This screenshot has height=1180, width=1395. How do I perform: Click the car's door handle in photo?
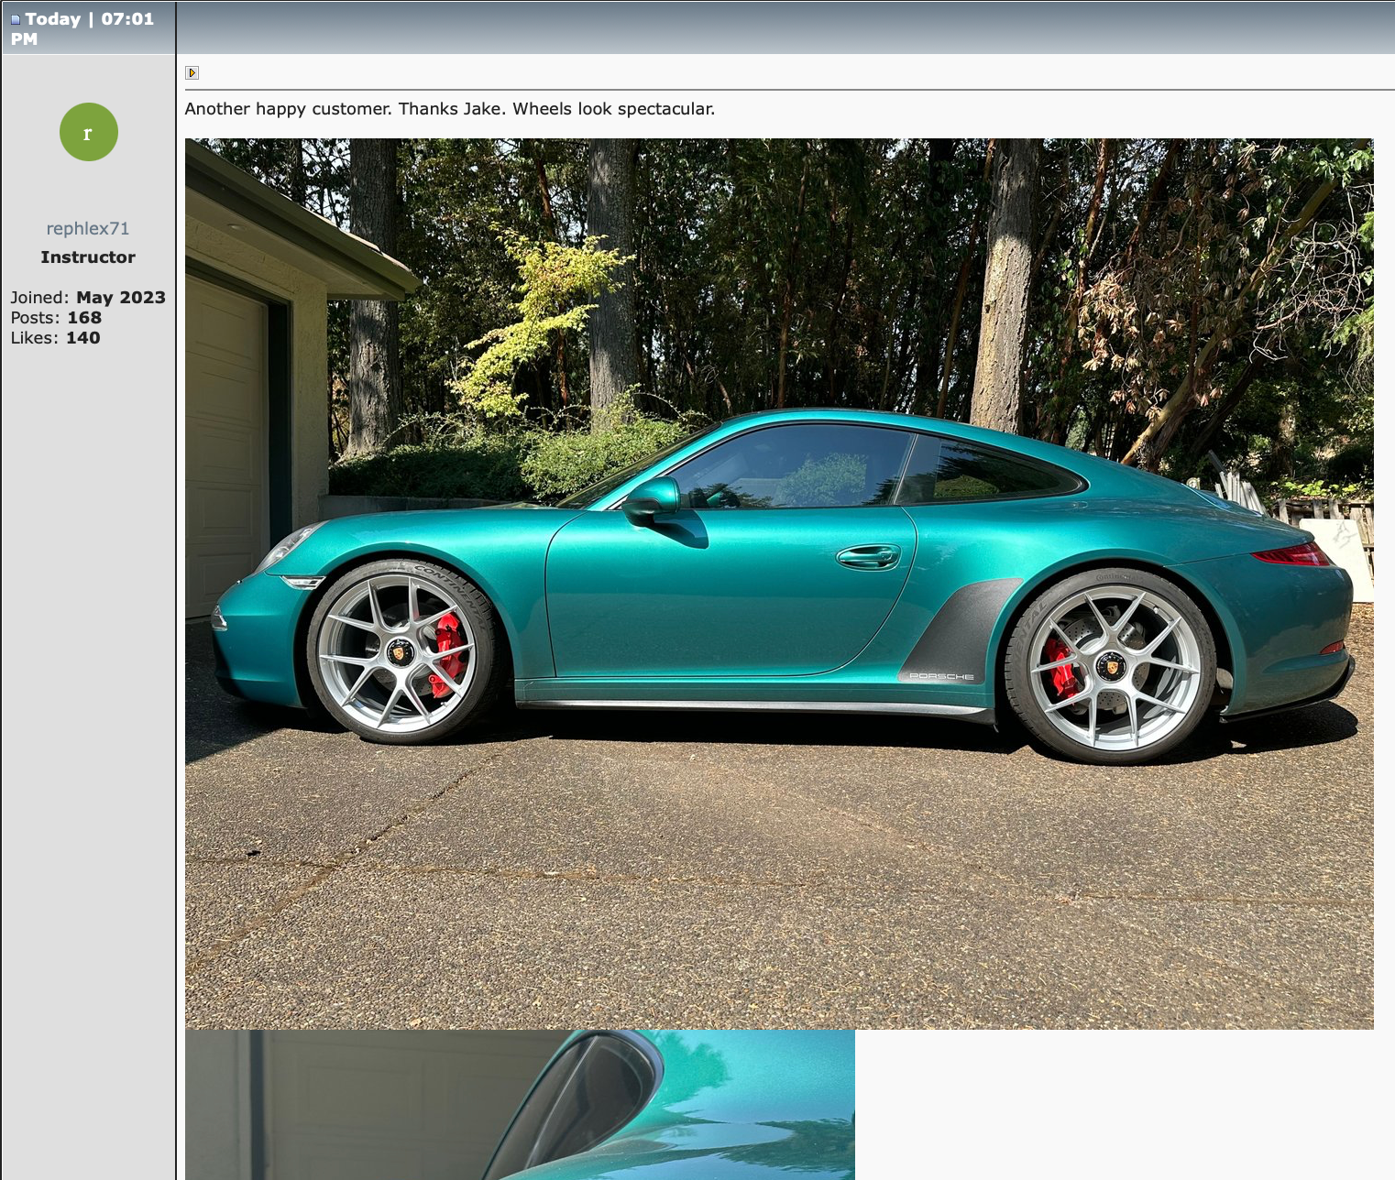[x=868, y=556]
